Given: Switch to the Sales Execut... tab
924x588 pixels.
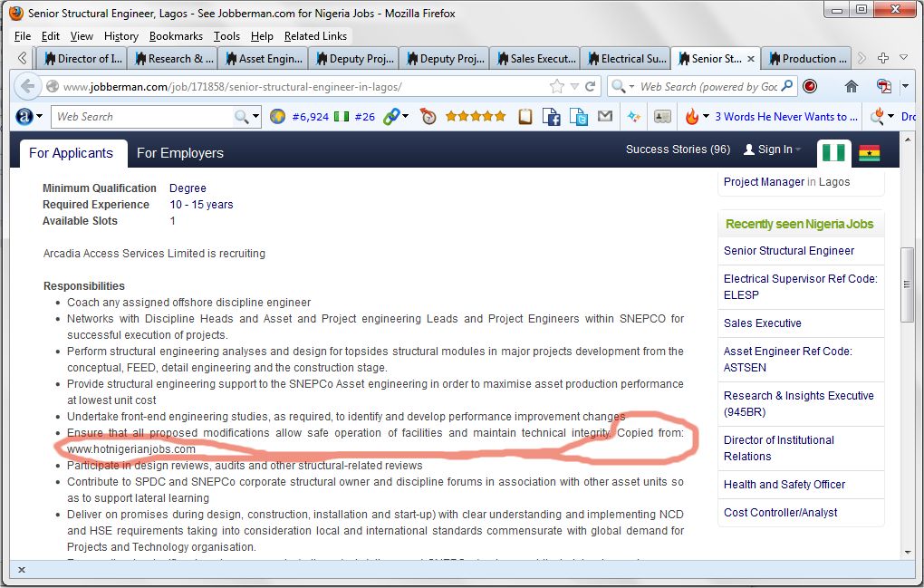Looking at the screenshot, I should [536, 58].
